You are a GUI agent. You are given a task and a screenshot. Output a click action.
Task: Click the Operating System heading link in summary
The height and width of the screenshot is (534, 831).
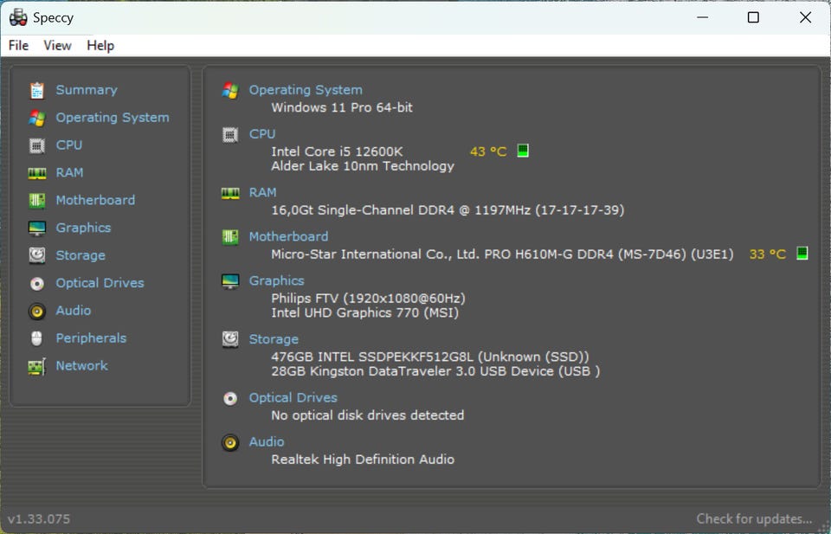306,90
